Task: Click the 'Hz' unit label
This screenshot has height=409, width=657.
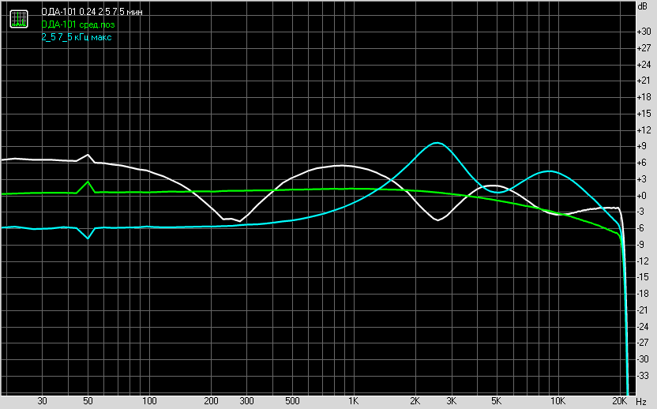Action: [x=641, y=401]
